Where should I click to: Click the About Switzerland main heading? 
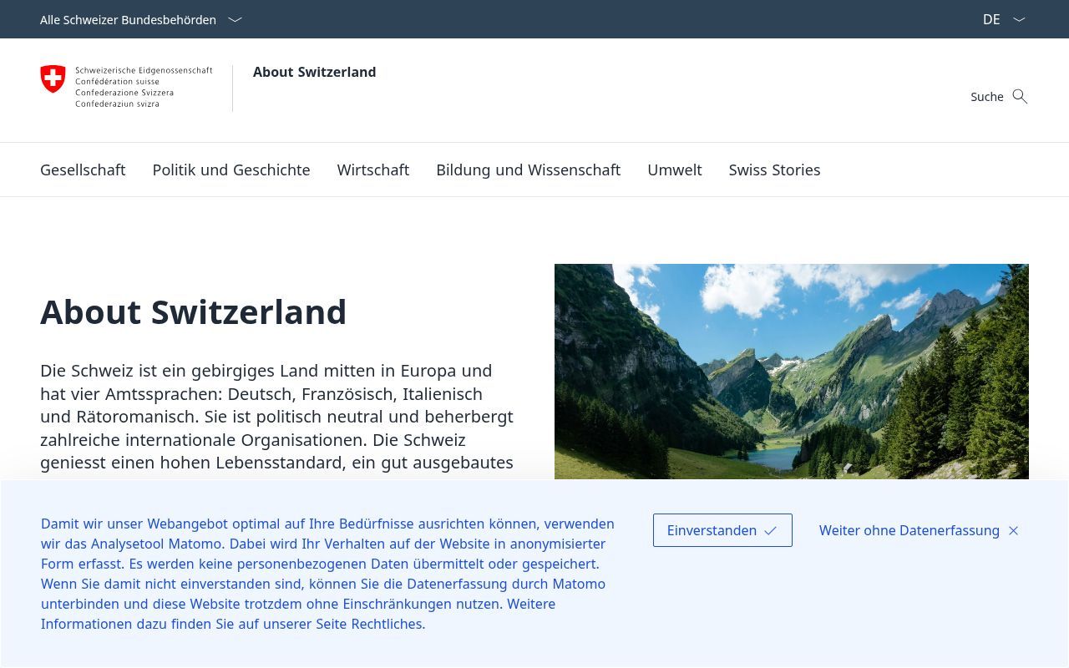tap(193, 311)
